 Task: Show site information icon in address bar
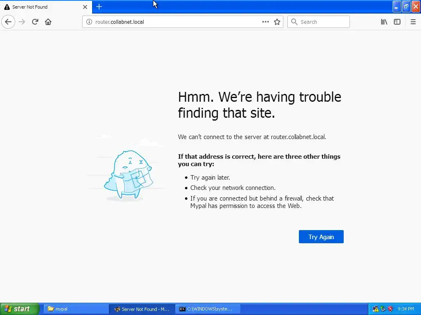point(89,22)
